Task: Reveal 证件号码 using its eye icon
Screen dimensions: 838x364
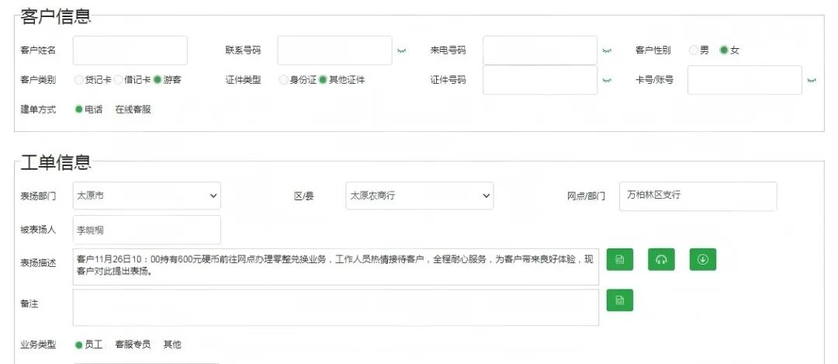Action: (x=607, y=80)
